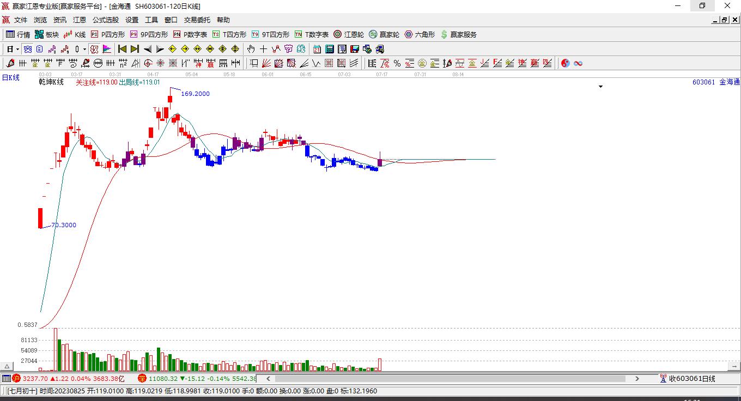This screenshot has height=401, width=741.
Task: Open the 设置 menu
Action: (132, 20)
